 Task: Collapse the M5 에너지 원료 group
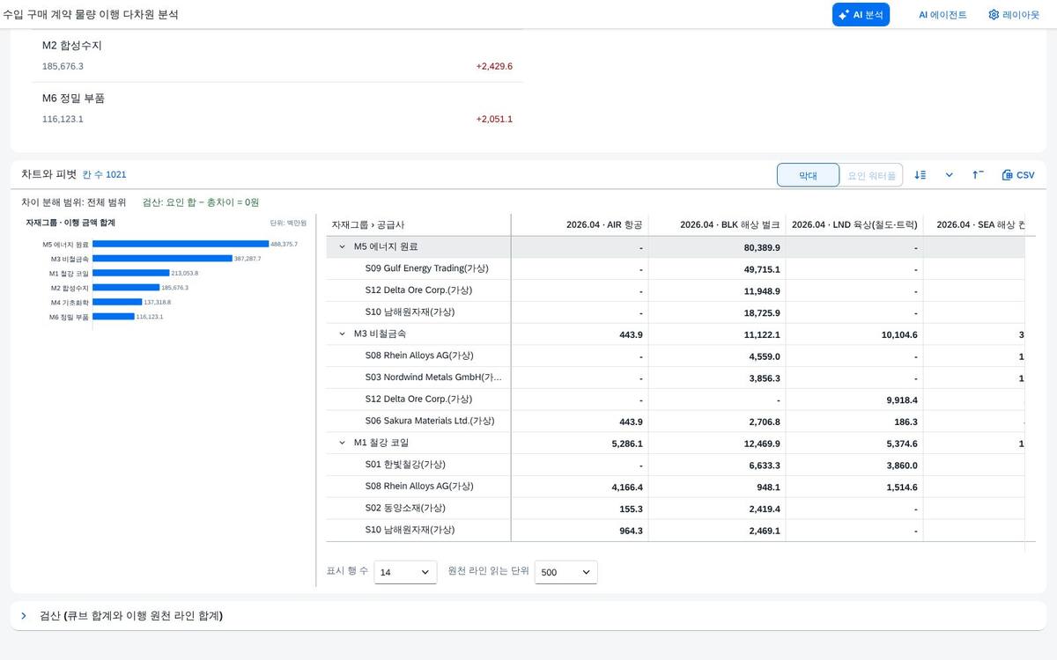343,247
